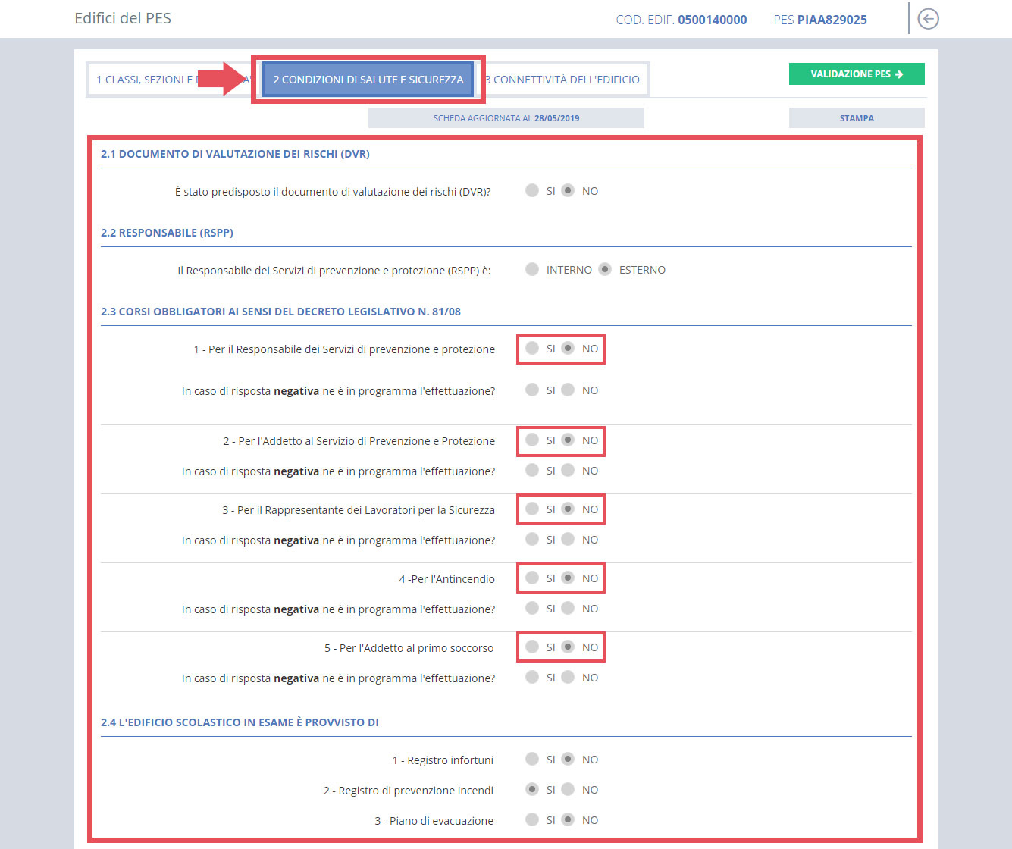Select ESTERNO for the RSPP responsible

tap(605, 269)
